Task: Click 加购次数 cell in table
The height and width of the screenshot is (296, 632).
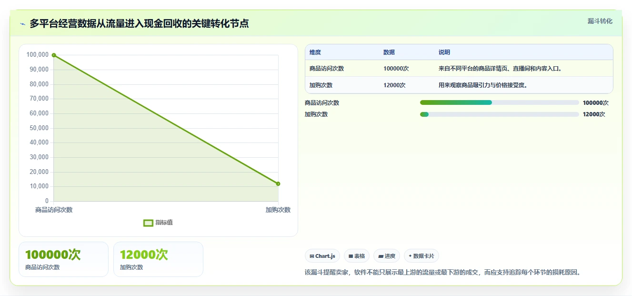Action: [x=321, y=85]
